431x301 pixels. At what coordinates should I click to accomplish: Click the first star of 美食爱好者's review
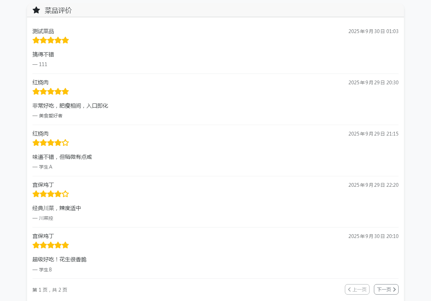(36, 92)
